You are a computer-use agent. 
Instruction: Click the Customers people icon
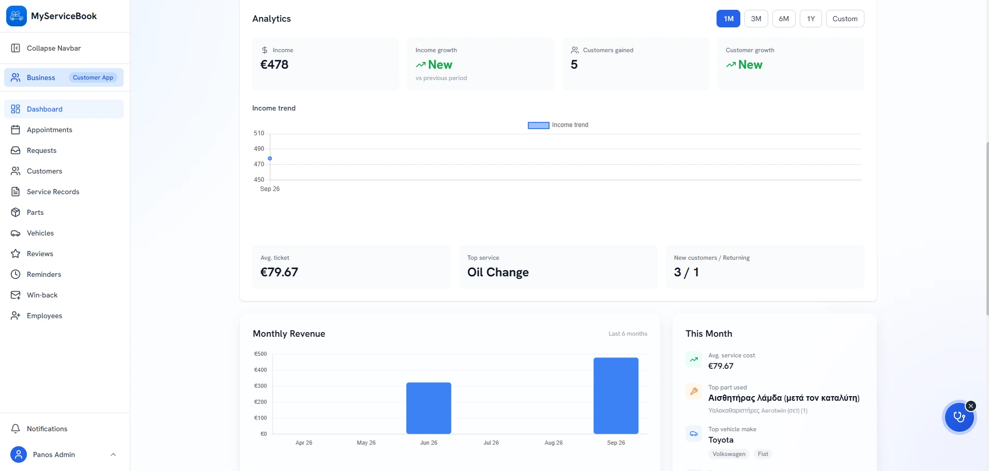tap(16, 171)
